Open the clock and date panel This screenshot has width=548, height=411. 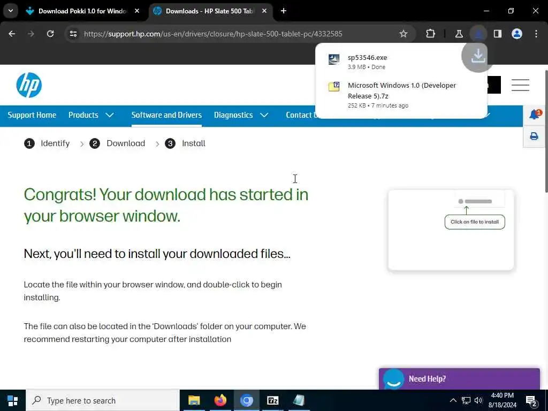tap(502, 400)
